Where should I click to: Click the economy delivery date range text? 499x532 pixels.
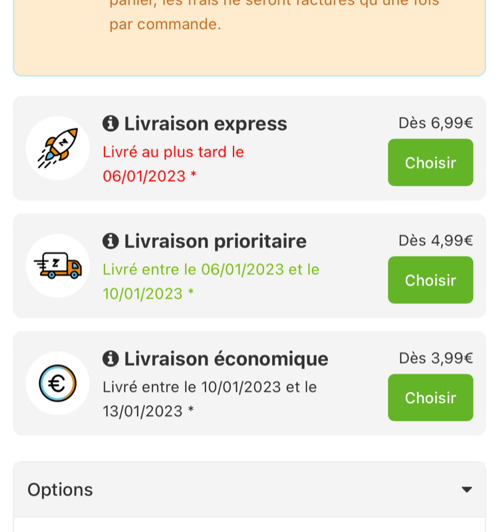[210, 399]
